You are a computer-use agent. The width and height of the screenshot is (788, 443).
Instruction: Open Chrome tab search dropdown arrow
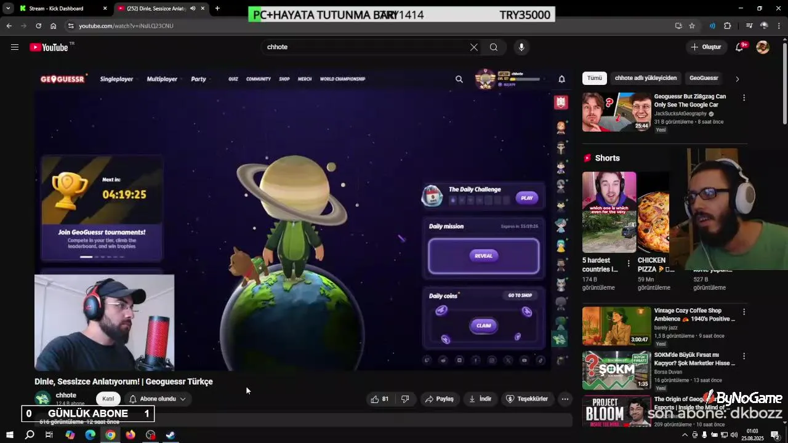tap(8, 9)
